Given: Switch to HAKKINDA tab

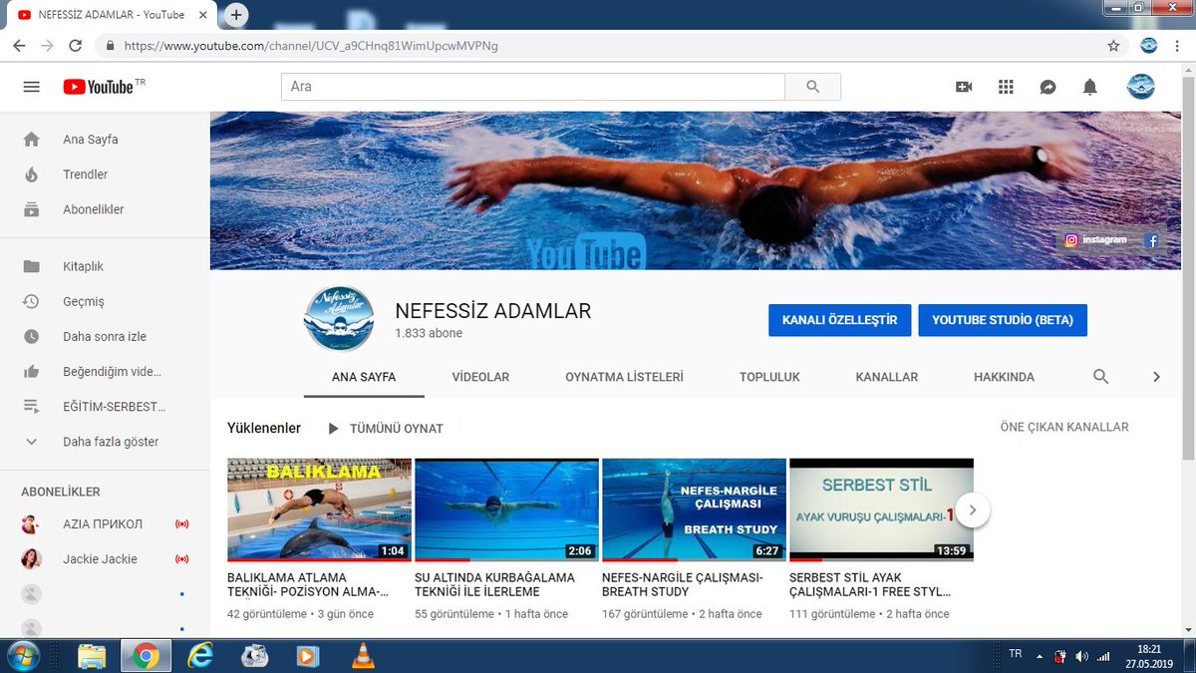Looking at the screenshot, I should coord(1004,377).
